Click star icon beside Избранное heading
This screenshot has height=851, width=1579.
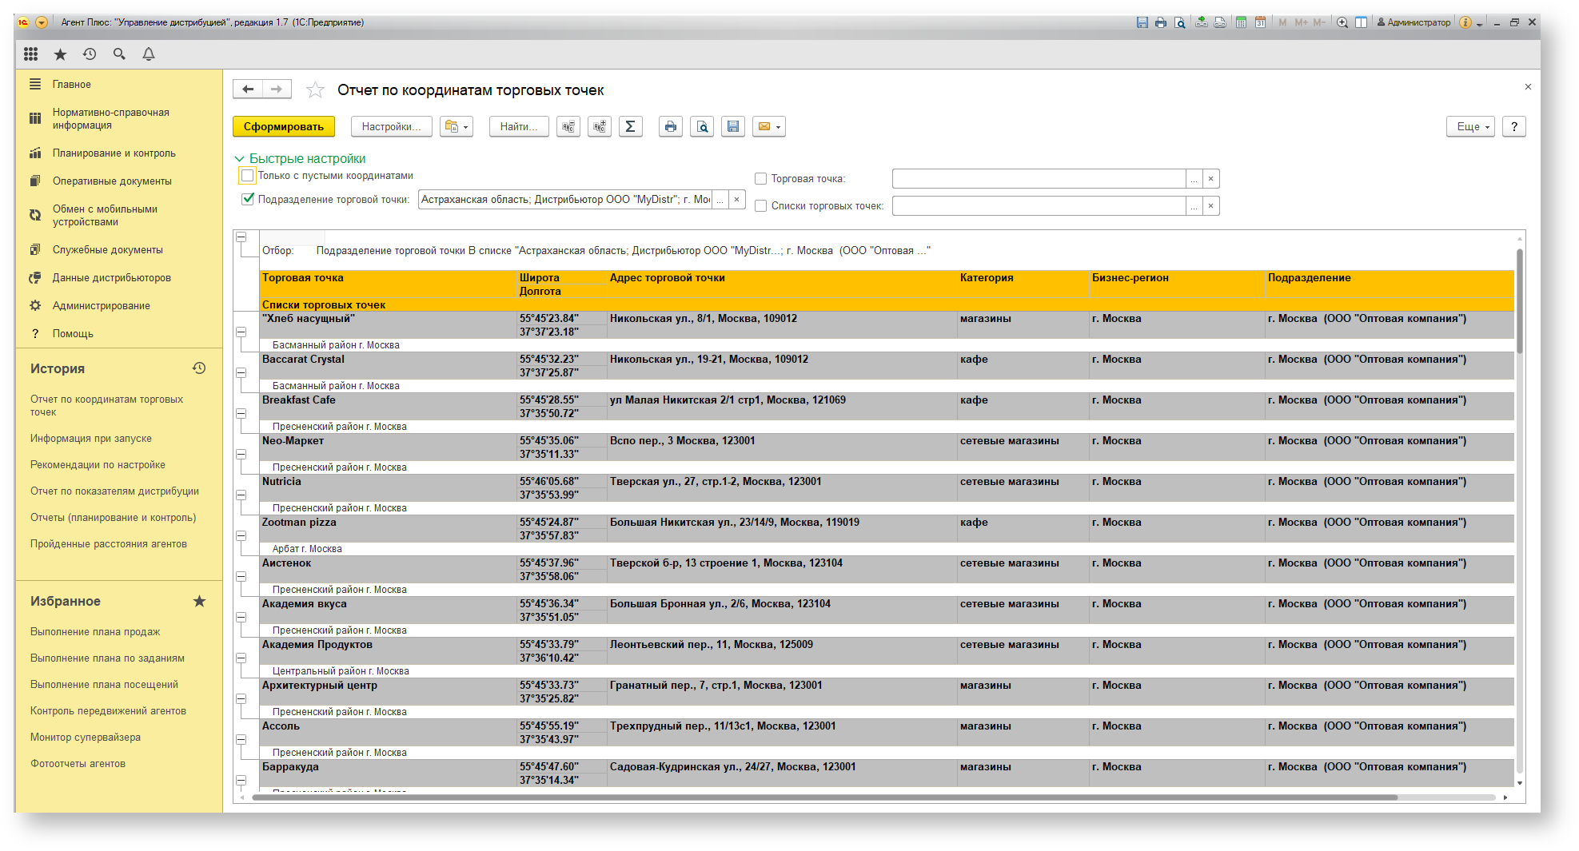(x=199, y=601)
